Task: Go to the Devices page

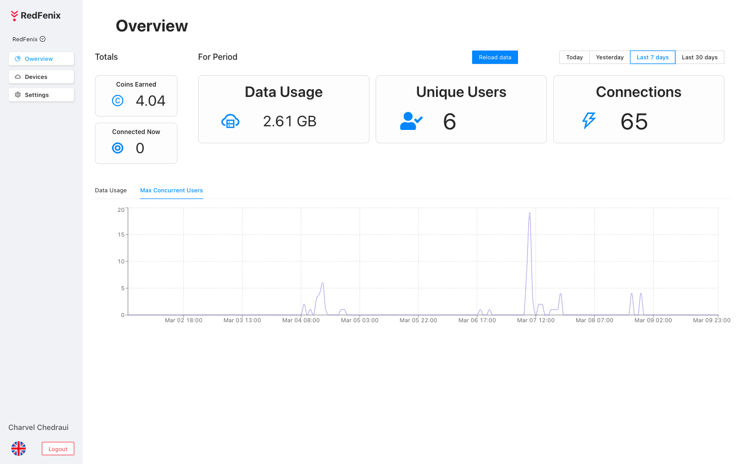Action: (41, 77)
